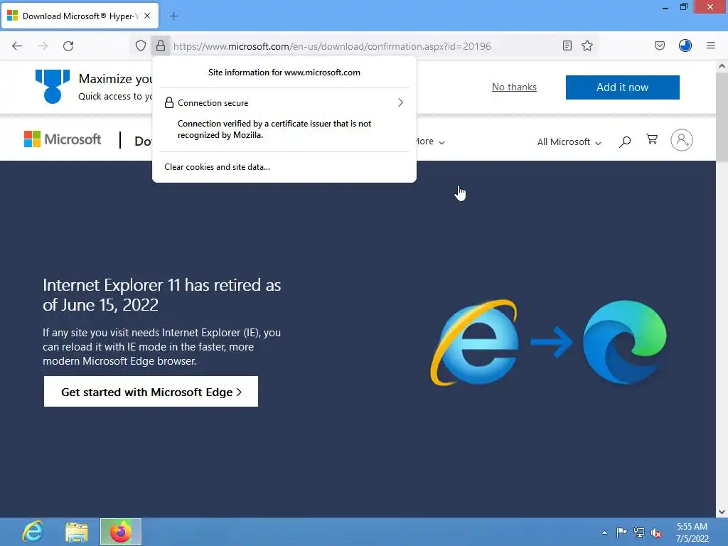Go back with the browser back arrow
728x546 pixels.
17,46
